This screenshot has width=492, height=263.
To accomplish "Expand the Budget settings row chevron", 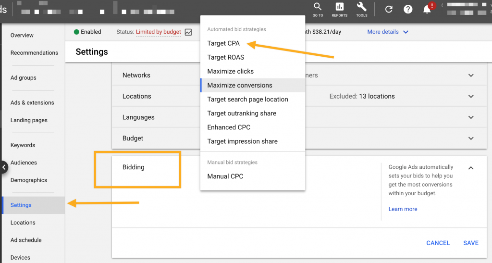I will click(x=471, y=138).
